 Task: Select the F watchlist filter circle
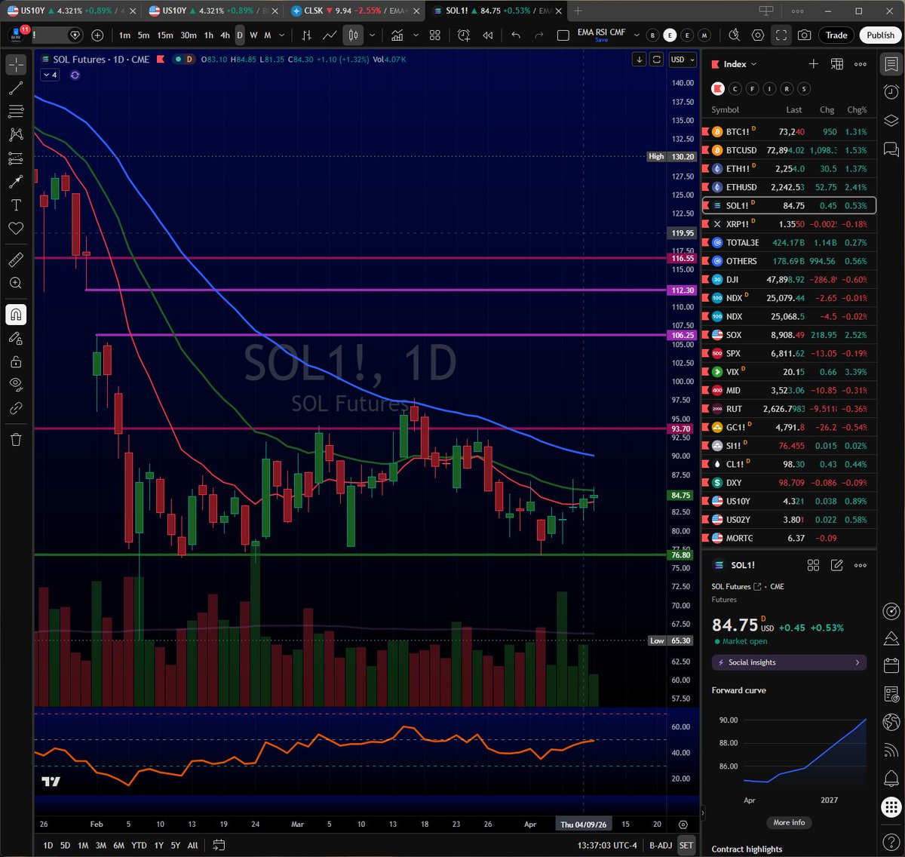point(752,89)
